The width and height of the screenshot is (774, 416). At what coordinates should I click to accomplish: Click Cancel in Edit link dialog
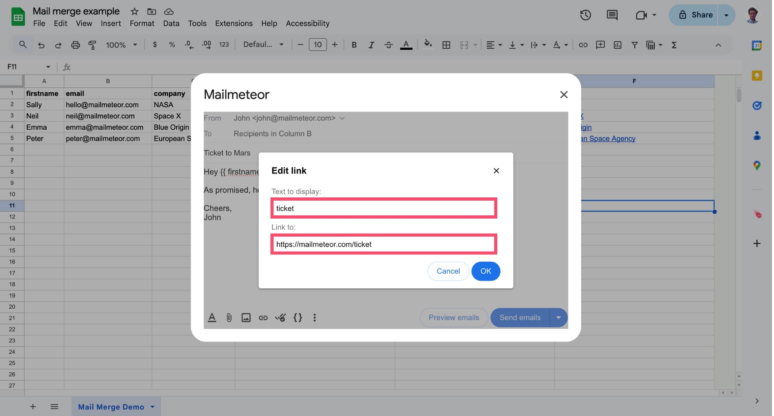(448, 271)
